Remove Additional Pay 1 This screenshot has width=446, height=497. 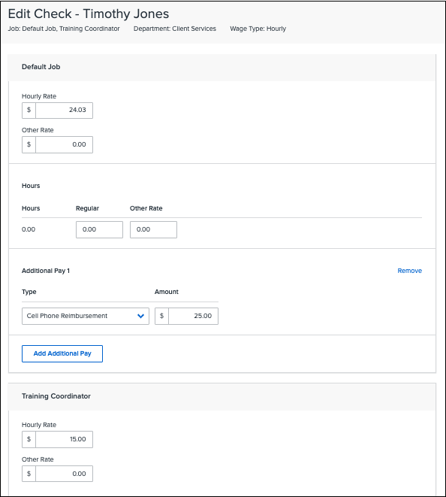point(410,271)
